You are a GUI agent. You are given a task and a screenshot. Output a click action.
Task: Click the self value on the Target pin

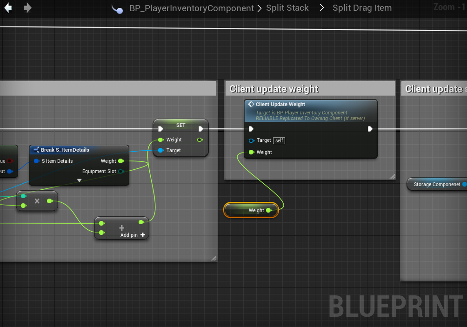tap(279, 140)
